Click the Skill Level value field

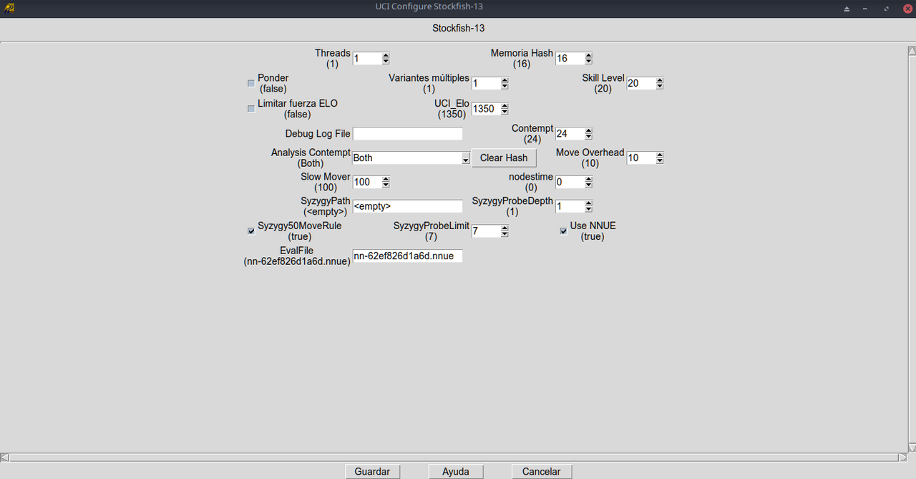(x=641, y=84)
